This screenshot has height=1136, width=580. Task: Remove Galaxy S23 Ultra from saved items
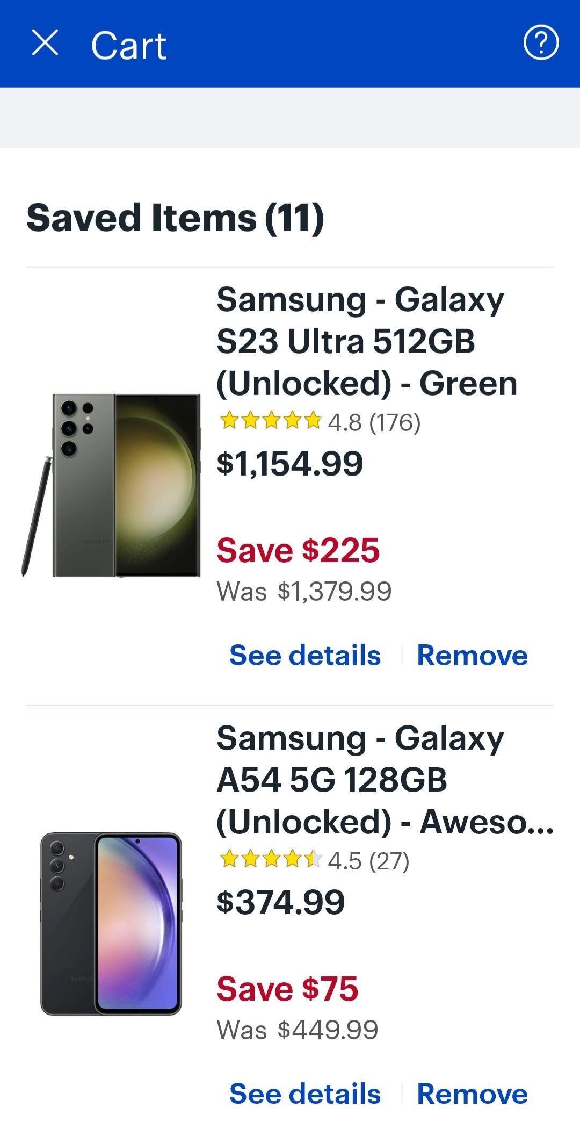point(472,656)
